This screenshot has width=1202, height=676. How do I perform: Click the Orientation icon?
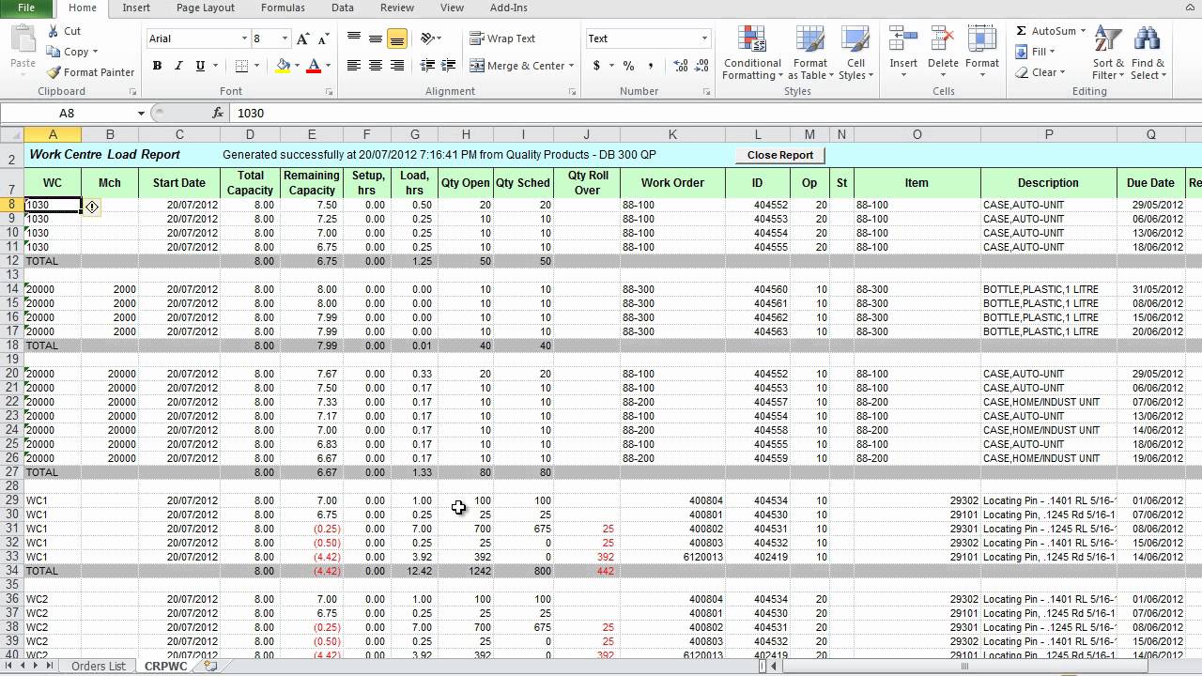point(428,38)
